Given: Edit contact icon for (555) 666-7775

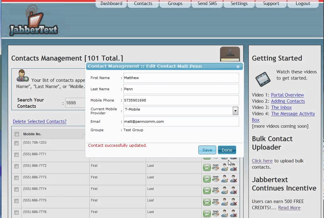Looking at the screenshot, I should click(x=224, y=202).
